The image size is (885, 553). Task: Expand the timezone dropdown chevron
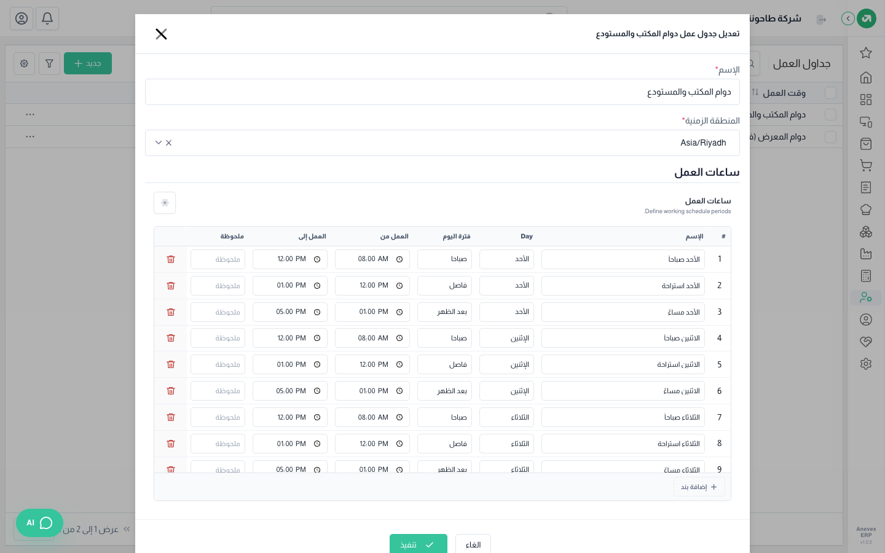(x=159, y=143)
